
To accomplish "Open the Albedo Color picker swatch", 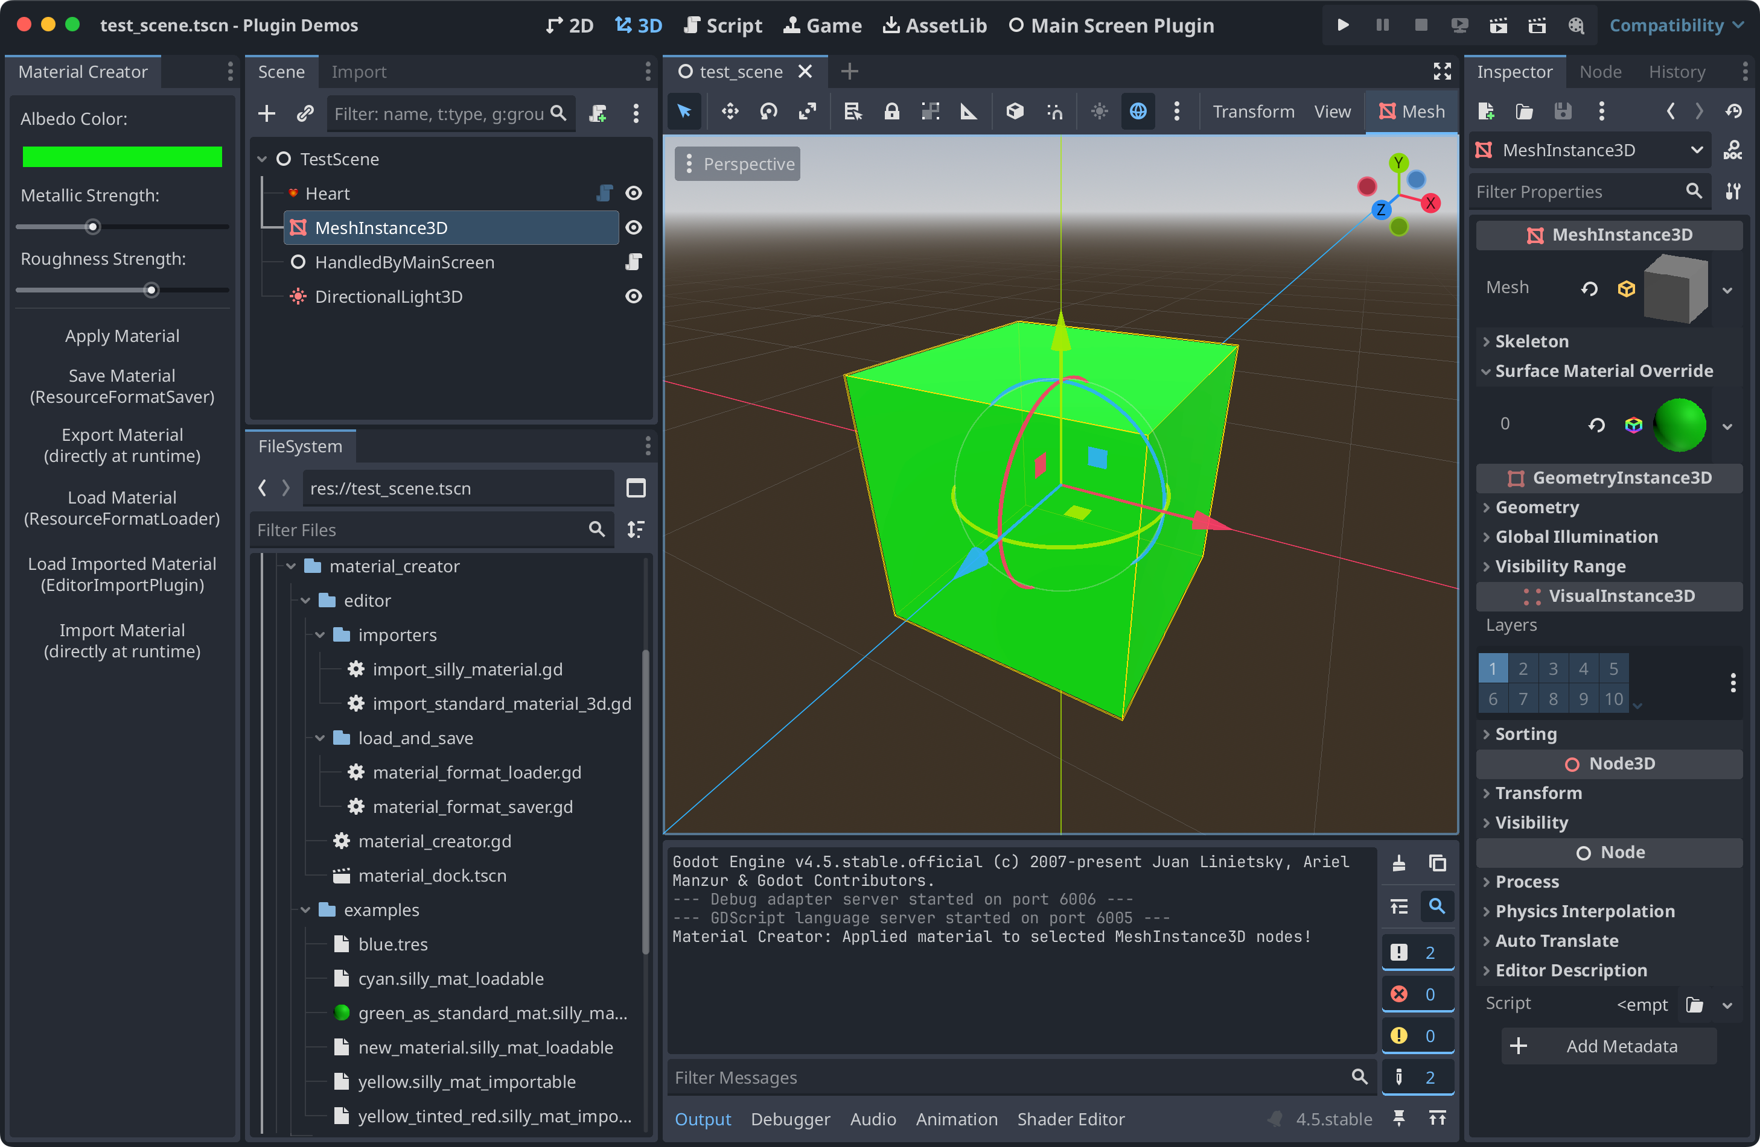I will pyautogui.click(x=122, y=157).
